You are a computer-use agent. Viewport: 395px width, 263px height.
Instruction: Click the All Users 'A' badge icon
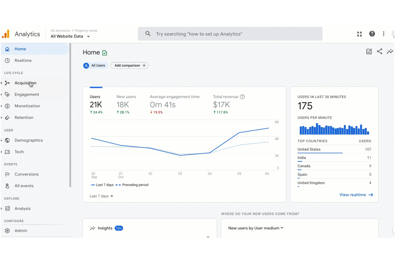click(x=86, y=66)
